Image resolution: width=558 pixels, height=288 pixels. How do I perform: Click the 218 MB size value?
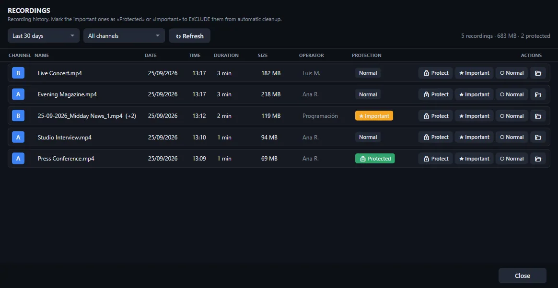point(271,94)
